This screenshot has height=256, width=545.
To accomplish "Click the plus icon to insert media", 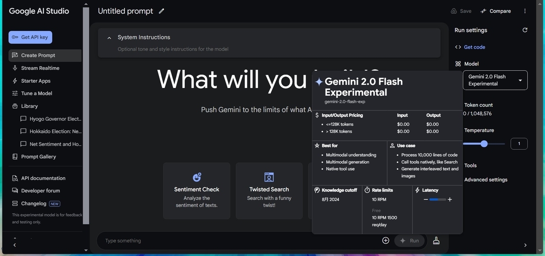I will (x=386, y=241).
